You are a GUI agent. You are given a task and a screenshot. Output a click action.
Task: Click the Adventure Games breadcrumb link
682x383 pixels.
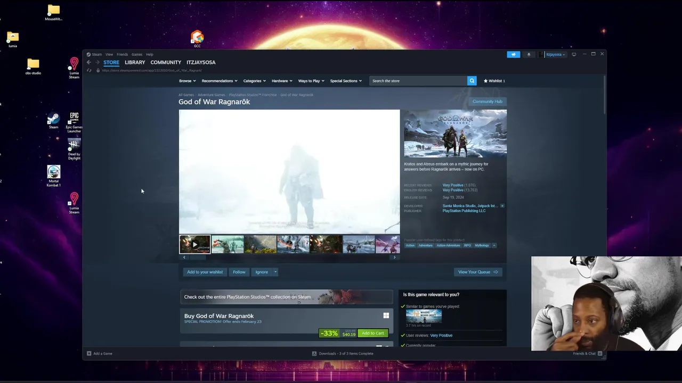click(211, 95)
